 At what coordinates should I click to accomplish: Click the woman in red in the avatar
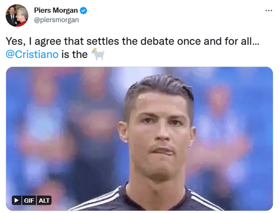(x=21, y=18)
